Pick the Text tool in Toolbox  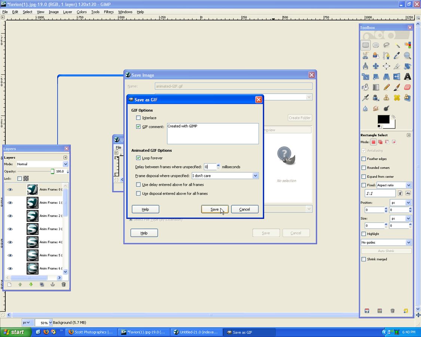tap(407, 77)
